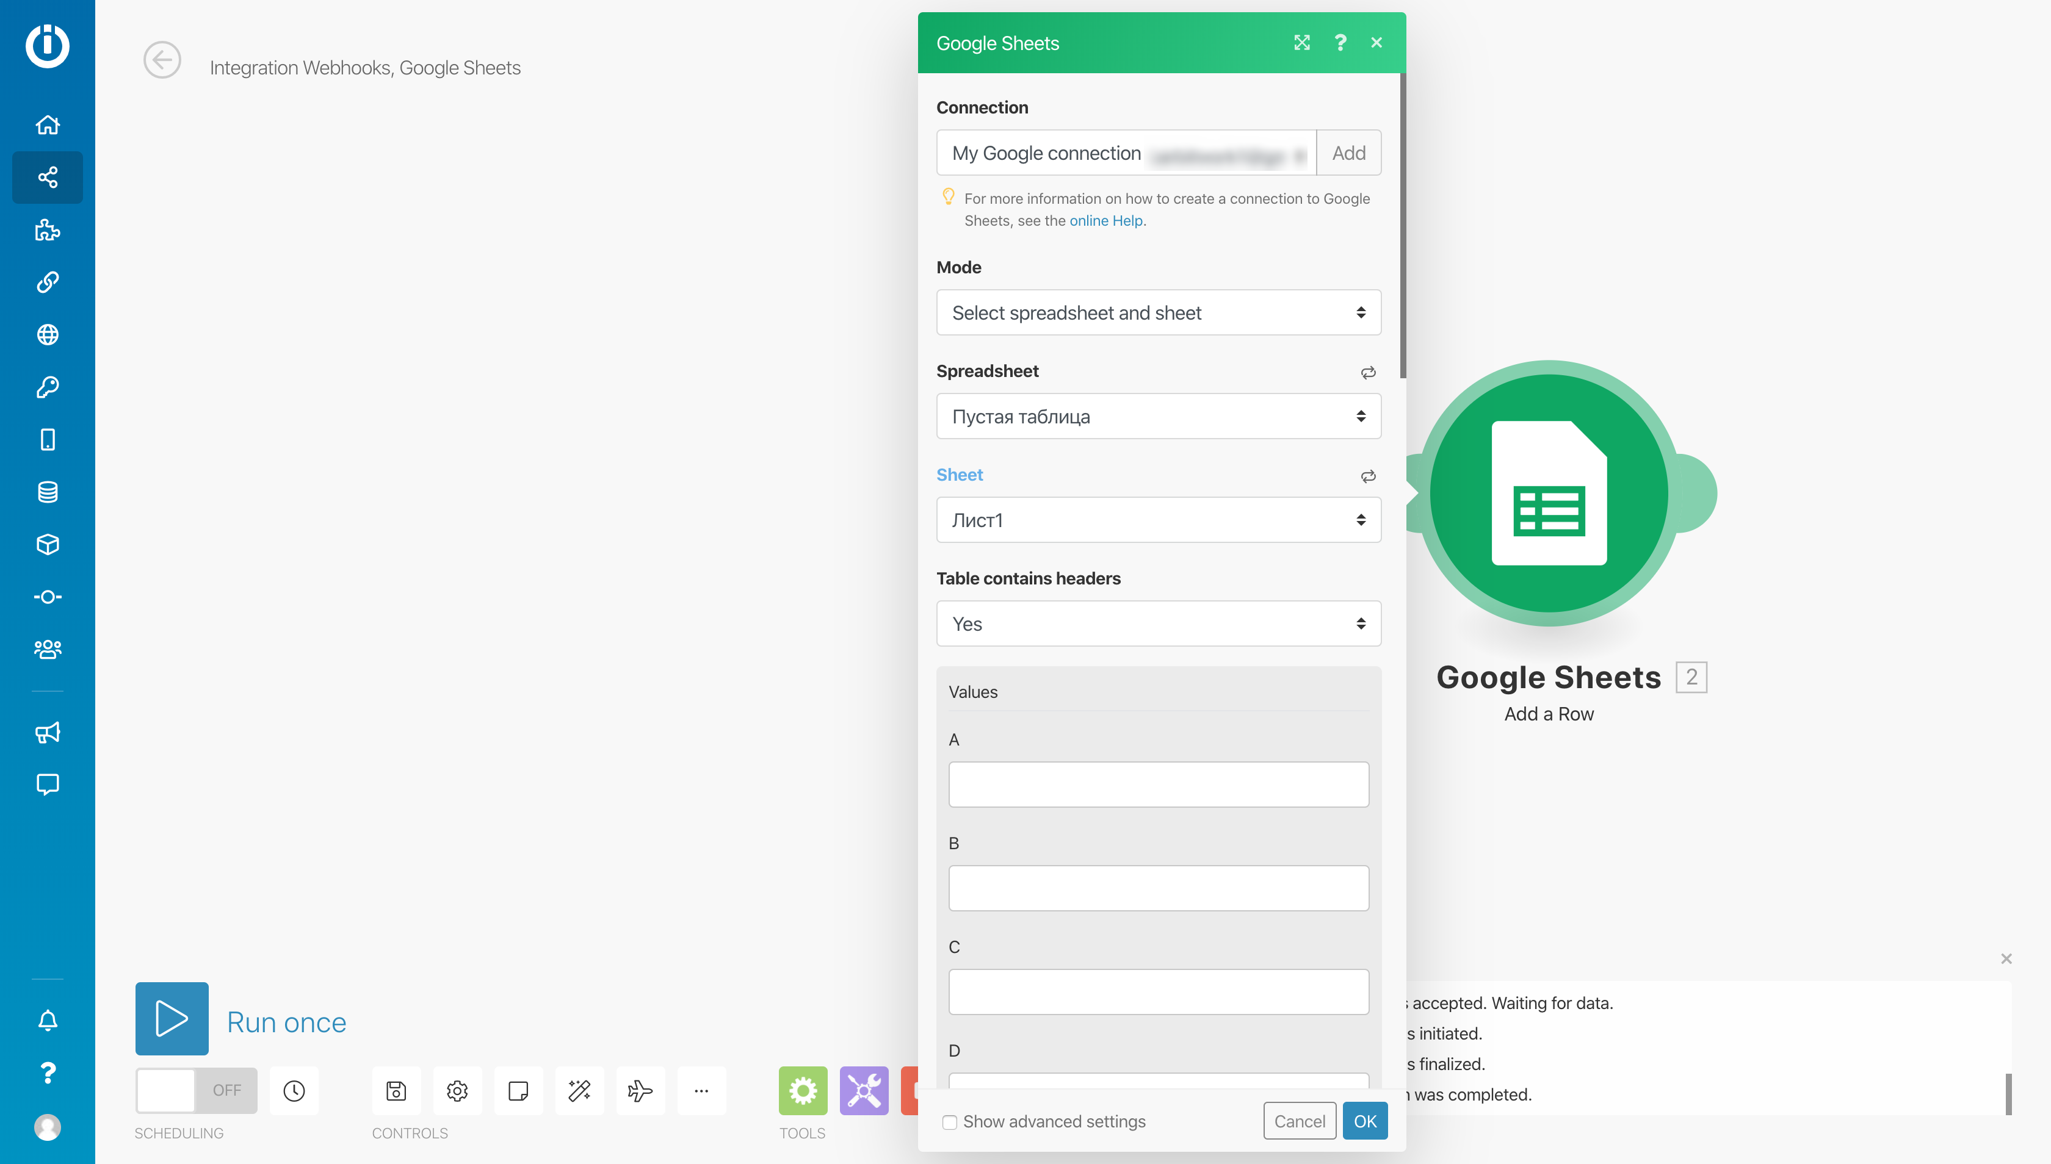Refresh the Spreadsheet list
Viewport: 2051px width, 1164px height.
pyautogui.click(x=1368, y=373)
